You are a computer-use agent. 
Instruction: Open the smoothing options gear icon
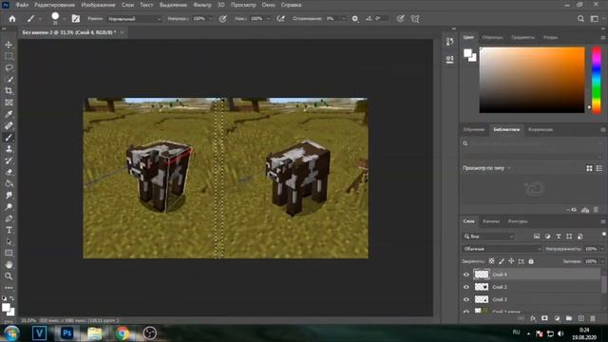point(354,19)
